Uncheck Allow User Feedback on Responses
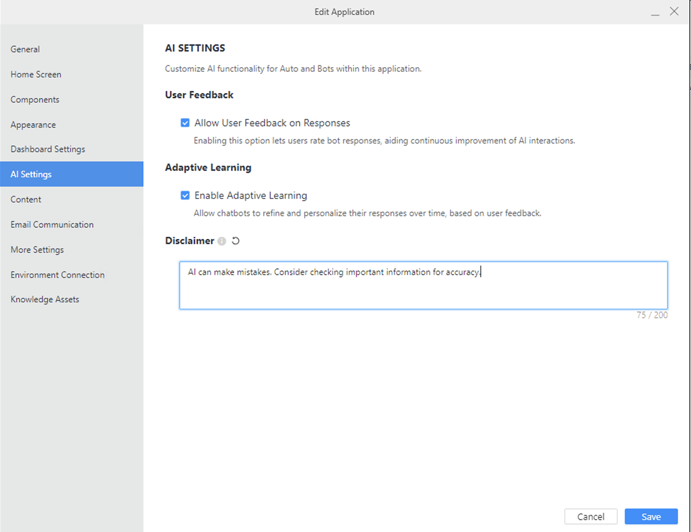This screenshot has width=691, height=532. pos(185,123)
